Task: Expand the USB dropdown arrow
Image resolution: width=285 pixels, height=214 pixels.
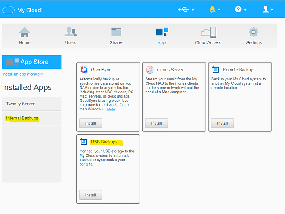Action: (x=193, y=10)
